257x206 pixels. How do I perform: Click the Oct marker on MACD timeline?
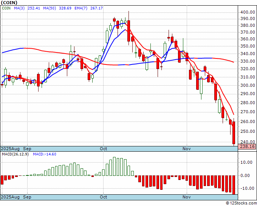(x=104, y=197)
